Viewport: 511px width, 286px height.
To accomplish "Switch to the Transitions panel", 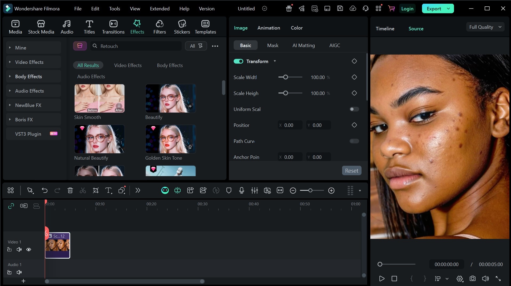I will click(113, 26).
